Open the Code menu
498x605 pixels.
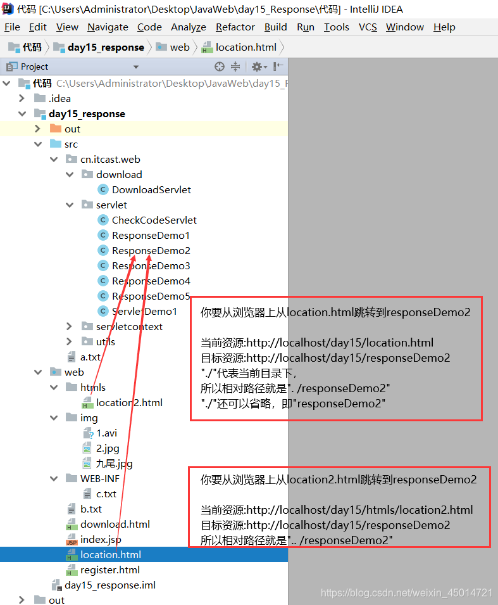(149, 27)
